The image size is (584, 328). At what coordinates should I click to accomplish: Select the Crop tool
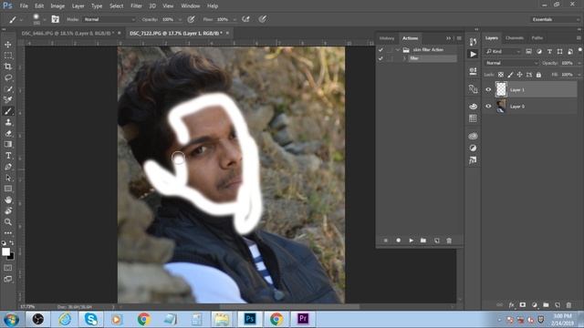click(8, 67)
